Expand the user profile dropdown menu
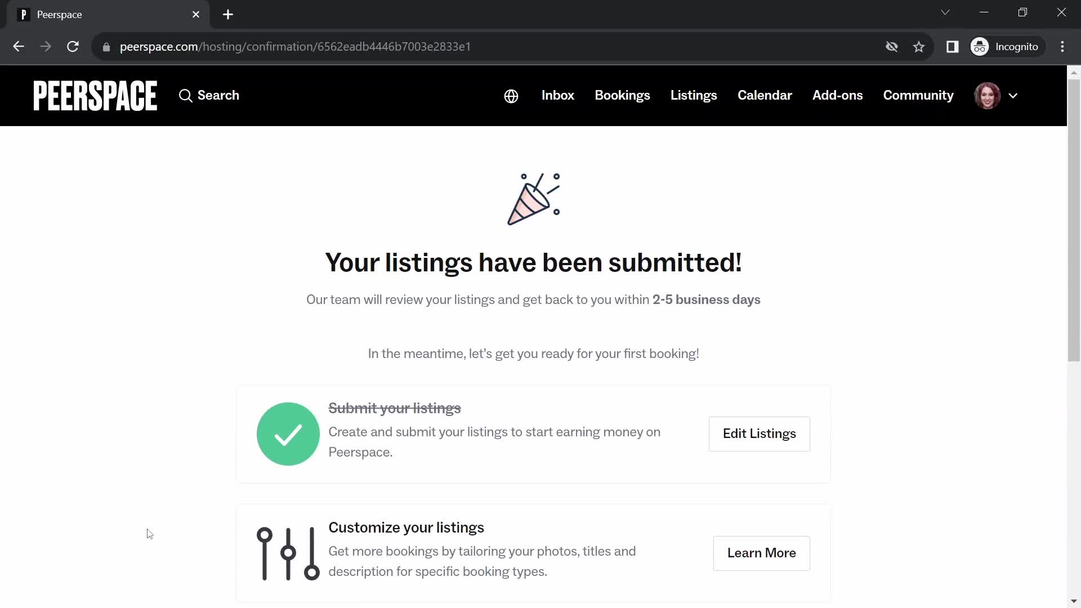1081x608 pixels. point(1013,95)
